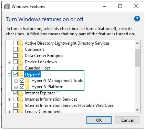Check the Guarded Host checkbox

(x=15, y=68)
